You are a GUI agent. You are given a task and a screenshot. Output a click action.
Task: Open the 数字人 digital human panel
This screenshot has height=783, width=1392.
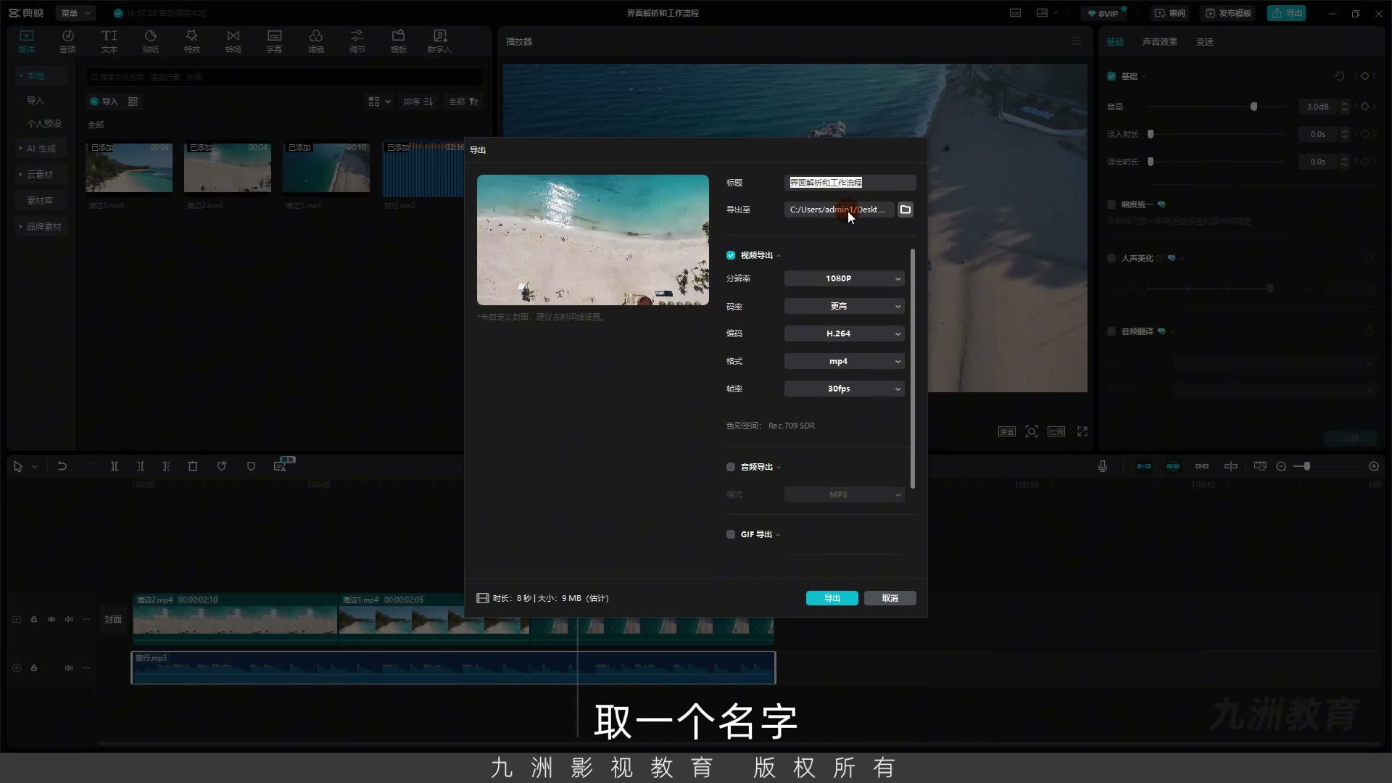point(439,41)
